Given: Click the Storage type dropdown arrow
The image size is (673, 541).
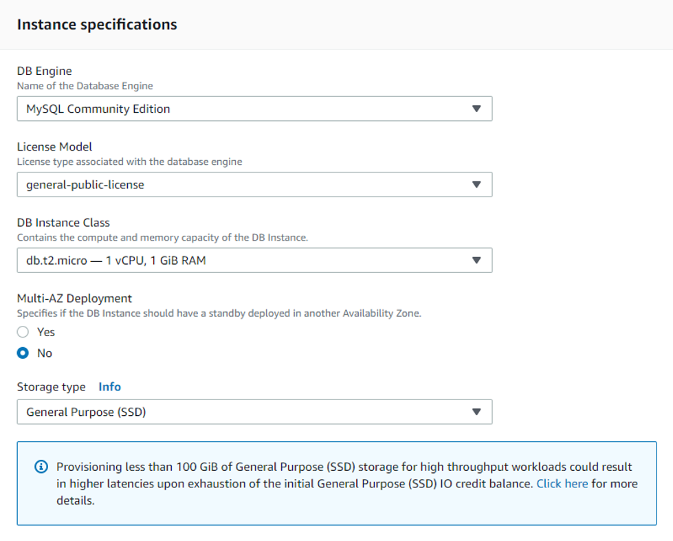Looking at the screenshot, I should pos(476,412).
